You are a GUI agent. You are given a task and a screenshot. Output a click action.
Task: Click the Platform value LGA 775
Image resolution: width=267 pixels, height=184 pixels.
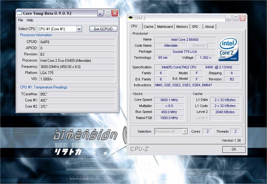point(77,73)
